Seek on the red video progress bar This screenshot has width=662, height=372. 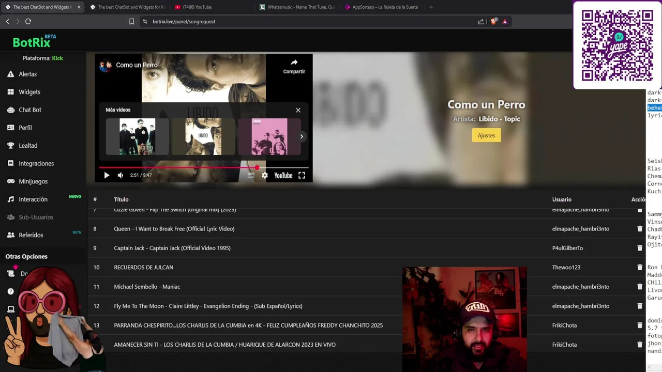click(204, 167)
